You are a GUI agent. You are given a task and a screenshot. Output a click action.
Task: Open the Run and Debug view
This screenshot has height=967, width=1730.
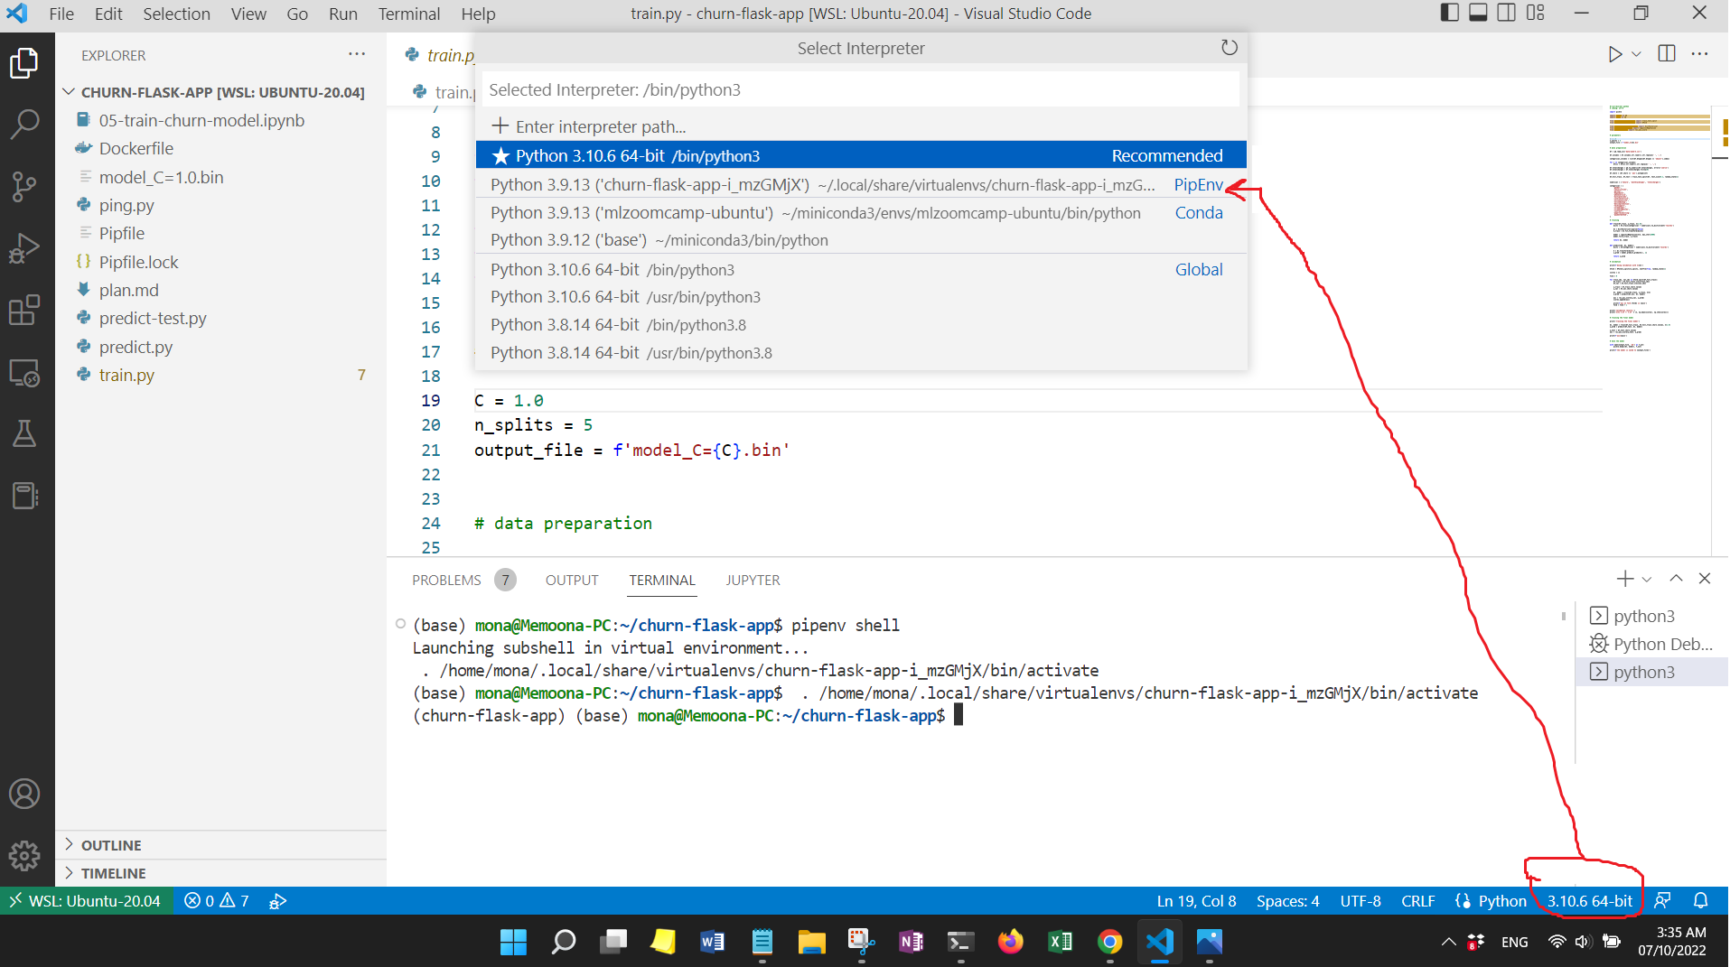(24, 248)
